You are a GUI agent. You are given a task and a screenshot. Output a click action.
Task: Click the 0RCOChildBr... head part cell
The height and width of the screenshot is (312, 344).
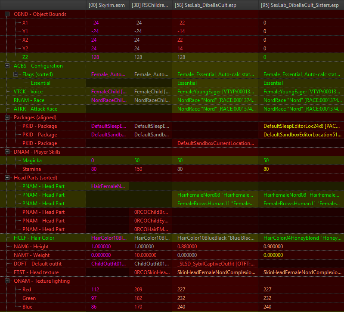pyautogui.click(x=151, y=212)
